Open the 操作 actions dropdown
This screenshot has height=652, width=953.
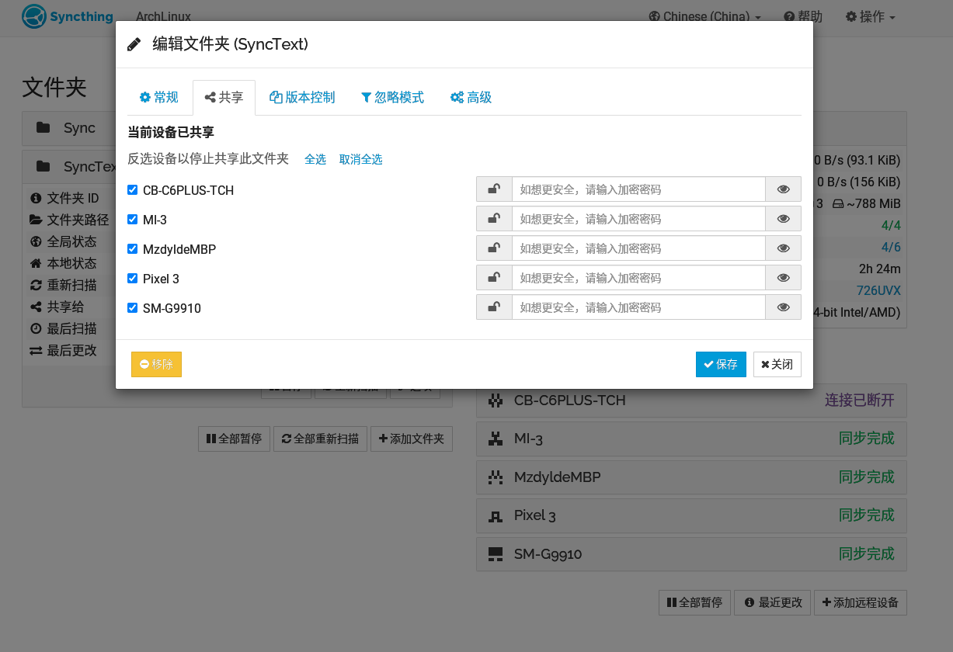(871, 16)
